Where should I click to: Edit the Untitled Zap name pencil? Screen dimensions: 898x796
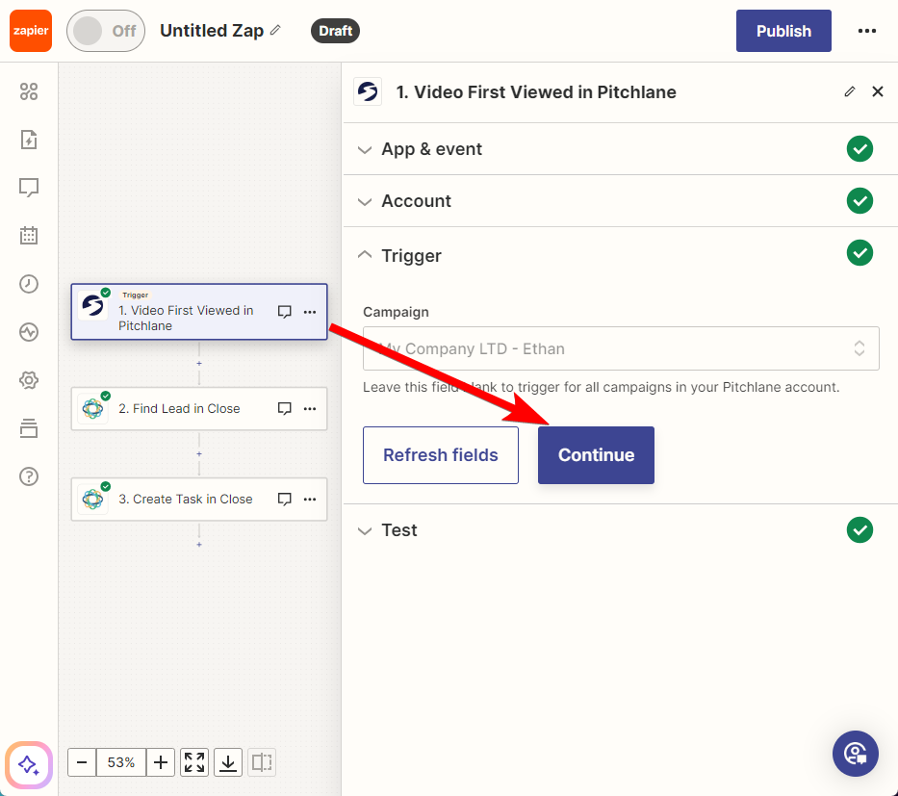(275, 30)
